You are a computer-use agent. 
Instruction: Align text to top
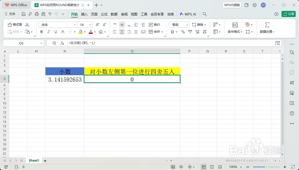tap(115, 25)
